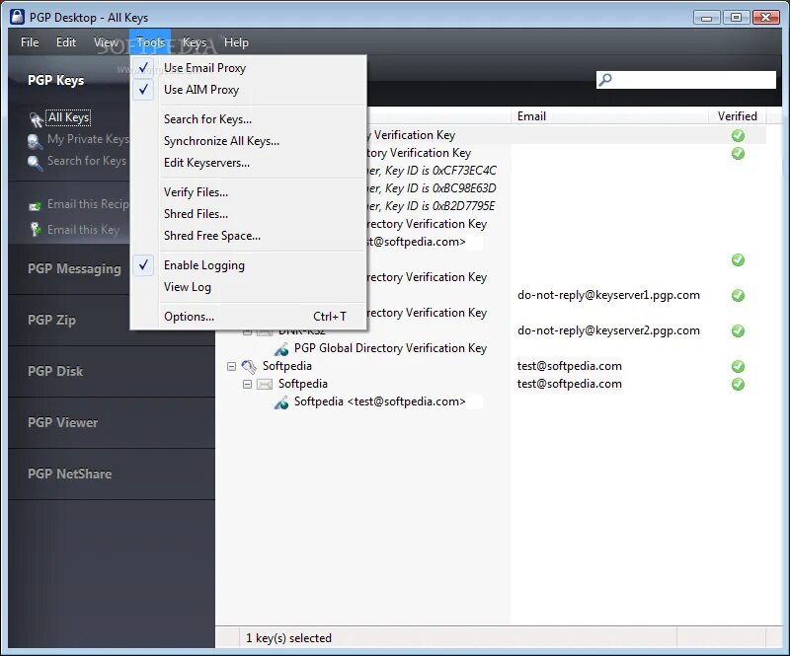Click the verified icon in the topmost key row
Viewport: 790px width, 656px height.
point(738,135)
